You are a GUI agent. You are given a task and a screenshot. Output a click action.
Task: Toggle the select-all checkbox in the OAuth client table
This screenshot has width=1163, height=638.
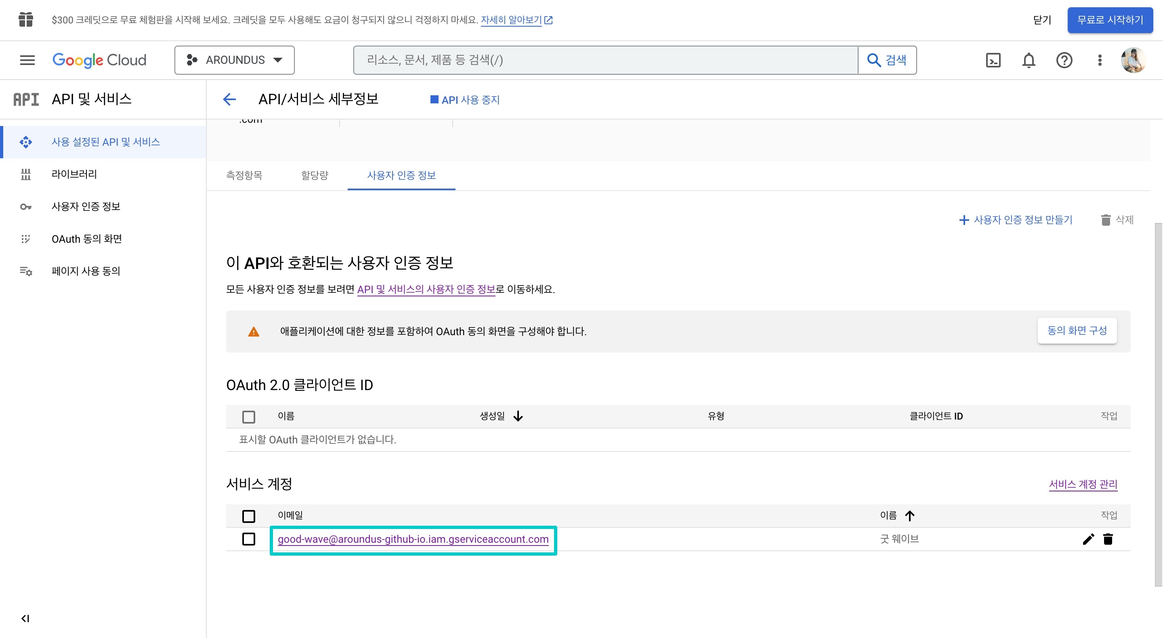pos(249,416)
